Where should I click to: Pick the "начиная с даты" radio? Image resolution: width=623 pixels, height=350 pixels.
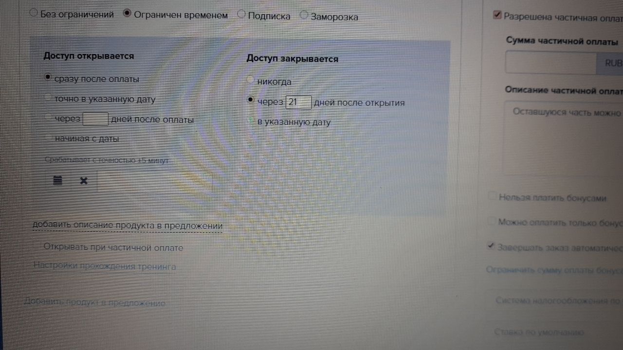click(48, 138)
